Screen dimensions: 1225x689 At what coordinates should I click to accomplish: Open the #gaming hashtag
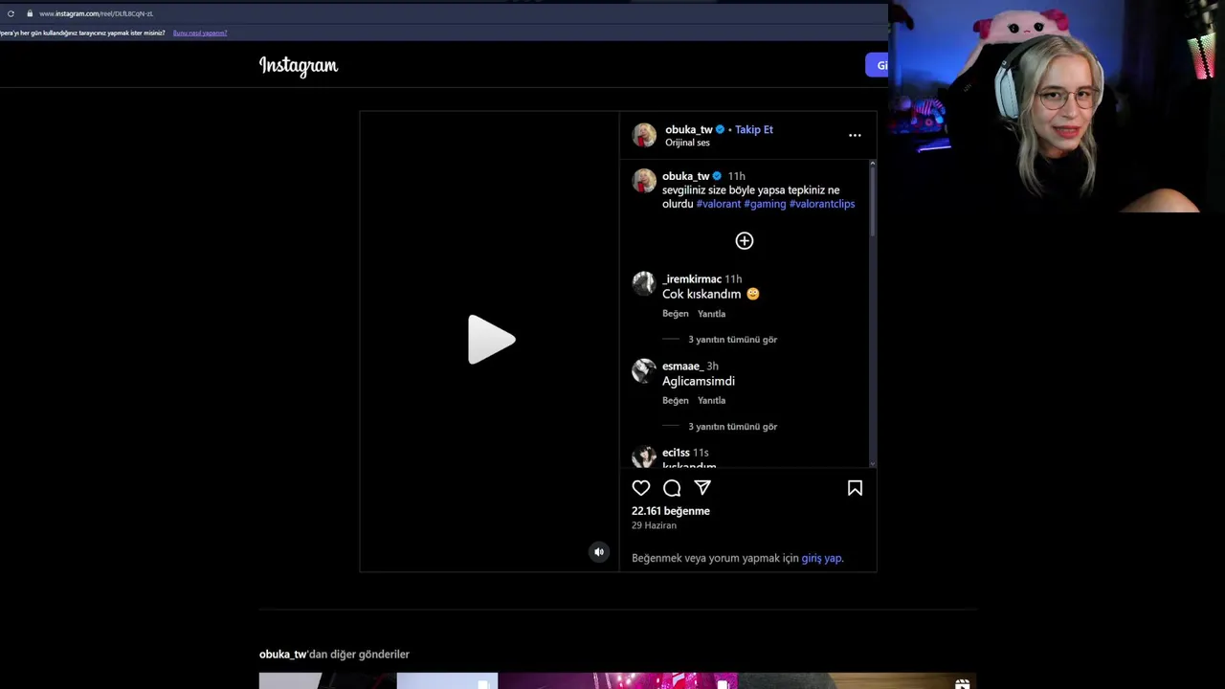(x=765, y=204)
